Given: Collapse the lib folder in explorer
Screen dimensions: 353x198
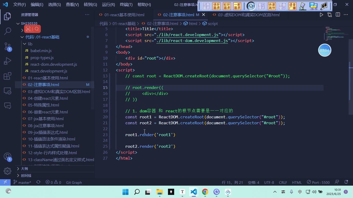Looking at the screenshot, I should coord(30,44).
